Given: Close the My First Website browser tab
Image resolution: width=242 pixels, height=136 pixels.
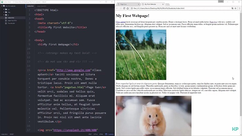Looking at the screenshot, I should 163,4.
